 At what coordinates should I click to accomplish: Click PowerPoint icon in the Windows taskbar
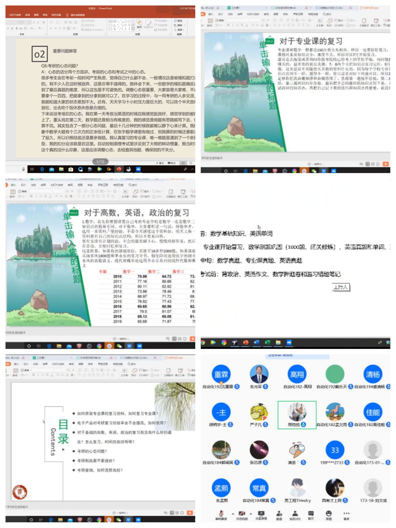pyautogui.click(x=119, y=169)
